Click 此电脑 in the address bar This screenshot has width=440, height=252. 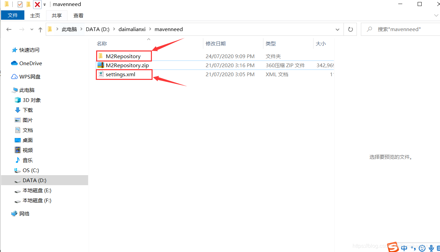(x=69, y=29)
